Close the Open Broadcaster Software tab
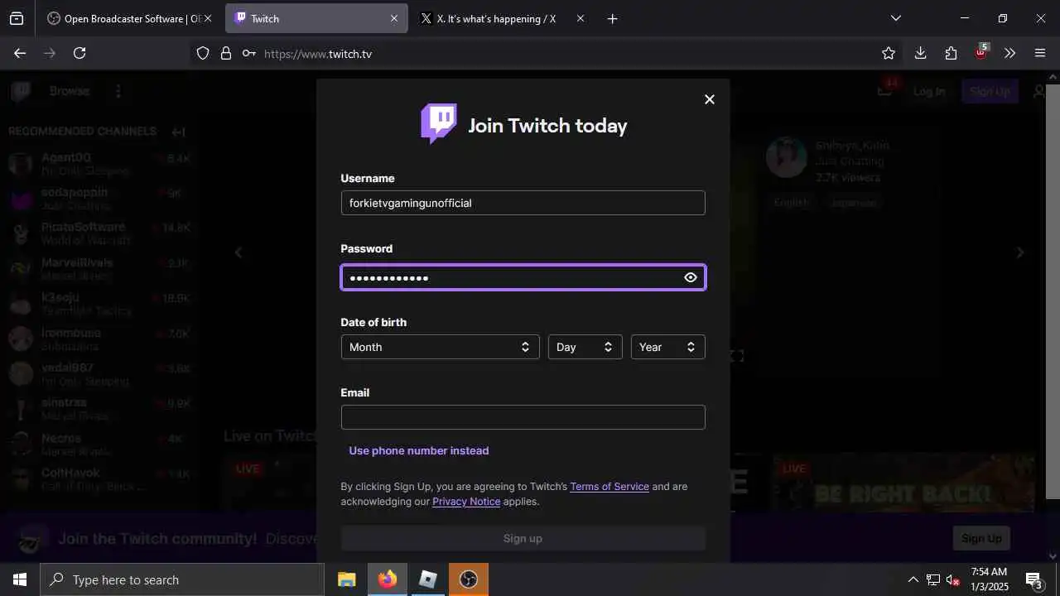 point(207,18)
